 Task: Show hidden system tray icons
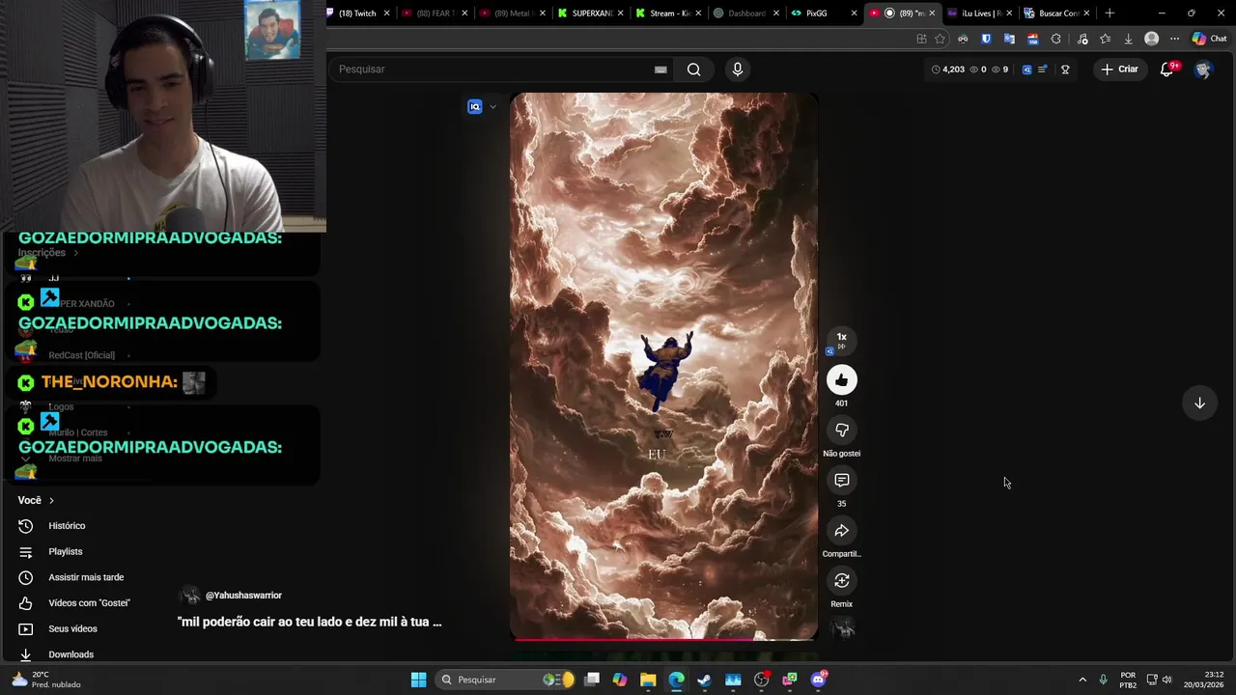click(x=1082, y=680)
